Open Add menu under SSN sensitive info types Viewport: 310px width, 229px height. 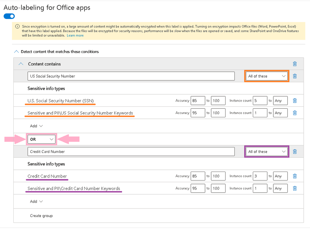coord(36,126)
